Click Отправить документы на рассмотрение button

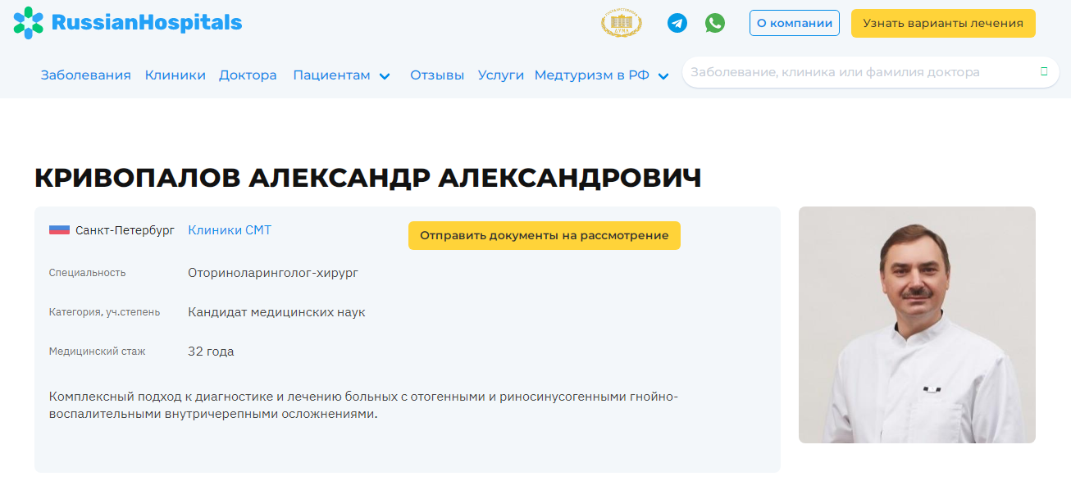pos(545,235)
